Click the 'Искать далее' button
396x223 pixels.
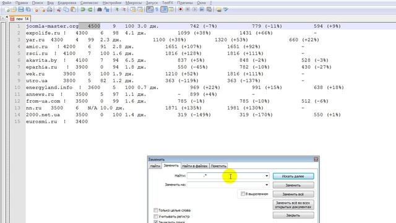pyautogui.click(x=293, y=176)
